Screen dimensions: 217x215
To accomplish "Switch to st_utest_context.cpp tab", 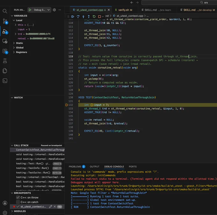I will point(90,10).
